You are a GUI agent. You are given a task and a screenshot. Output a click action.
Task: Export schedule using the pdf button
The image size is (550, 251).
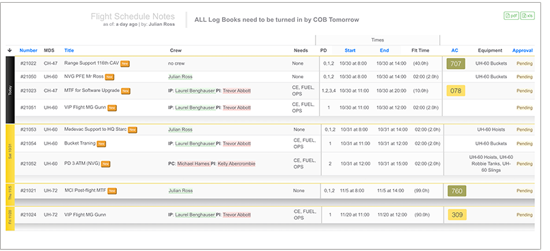[x=511, y=16]
